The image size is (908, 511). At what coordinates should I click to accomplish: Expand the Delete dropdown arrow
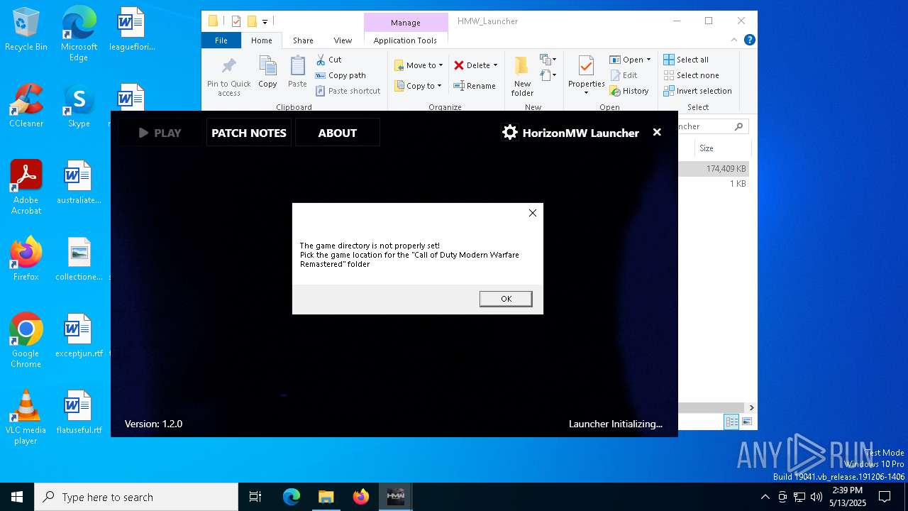pos(495,65)
